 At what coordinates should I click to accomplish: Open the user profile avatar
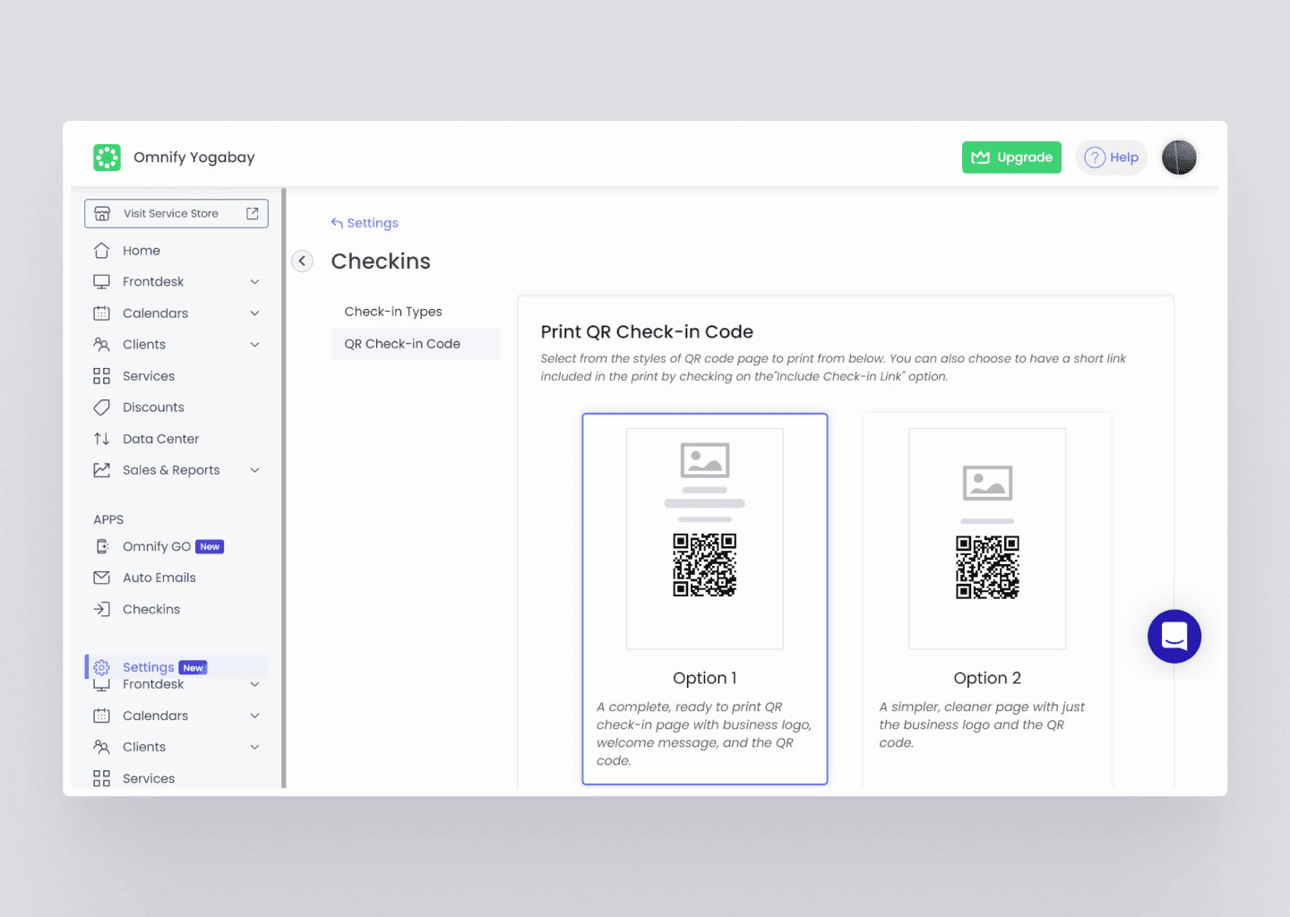tap(1179, 158)
